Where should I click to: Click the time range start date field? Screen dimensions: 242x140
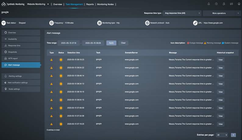[69, 43]
